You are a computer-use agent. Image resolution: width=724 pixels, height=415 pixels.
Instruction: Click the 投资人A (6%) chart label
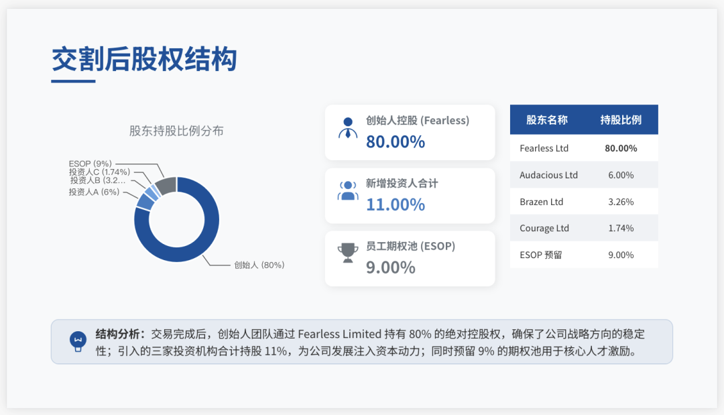click(x=94, y=192)
